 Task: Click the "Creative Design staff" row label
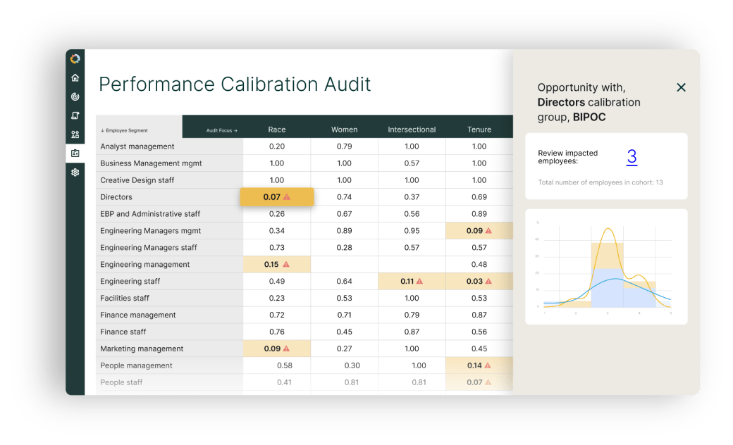pos(137,180)
